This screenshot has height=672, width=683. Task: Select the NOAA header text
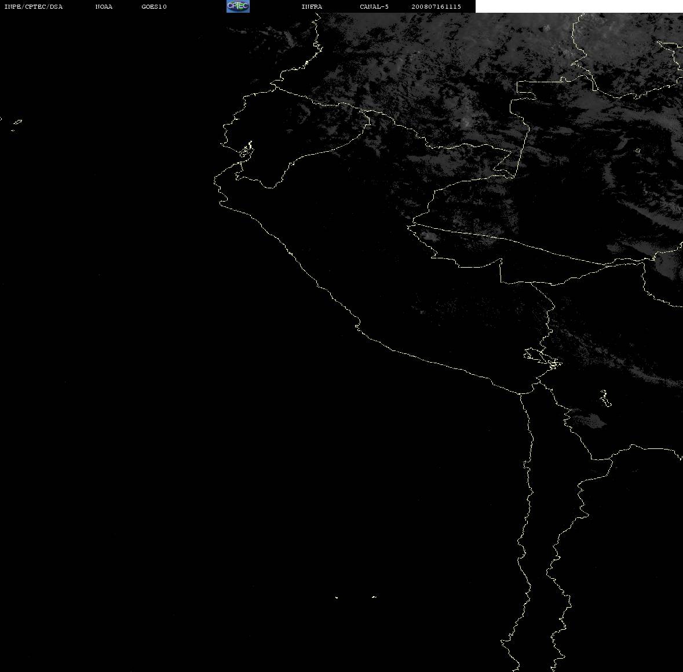104,6
